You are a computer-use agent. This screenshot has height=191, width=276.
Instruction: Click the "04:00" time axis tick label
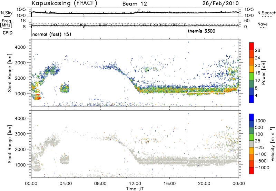tap(66, 184)
